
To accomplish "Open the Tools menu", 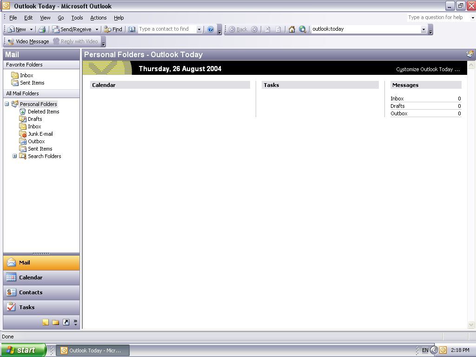I will click(77, 18).
